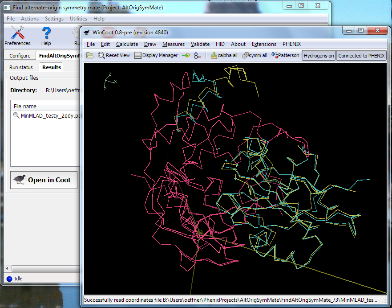Toggle the Connected to PHENIX button
The width and height of the screenshot is (392, 308).
(361, 56)
